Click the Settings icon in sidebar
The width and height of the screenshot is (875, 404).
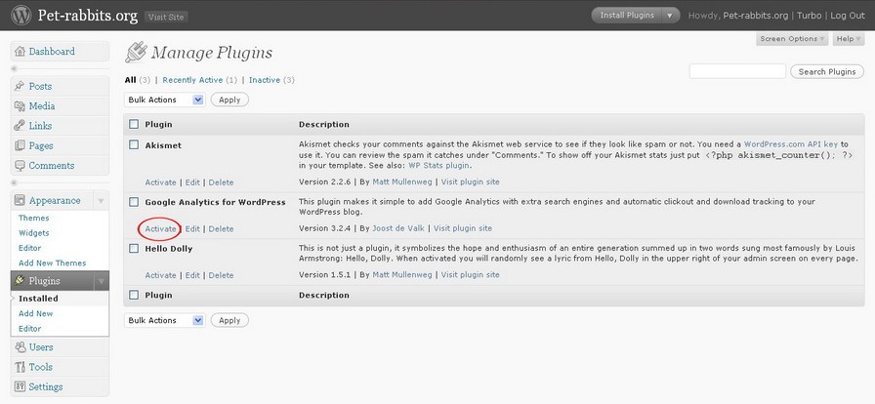tap(21, 386)
